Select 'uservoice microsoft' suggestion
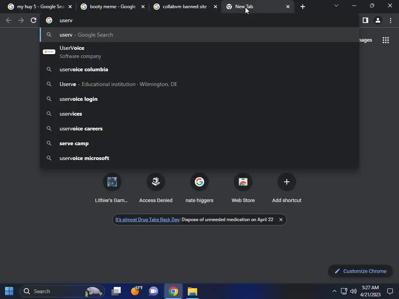The image size is (399, 299). pos(199,158)
